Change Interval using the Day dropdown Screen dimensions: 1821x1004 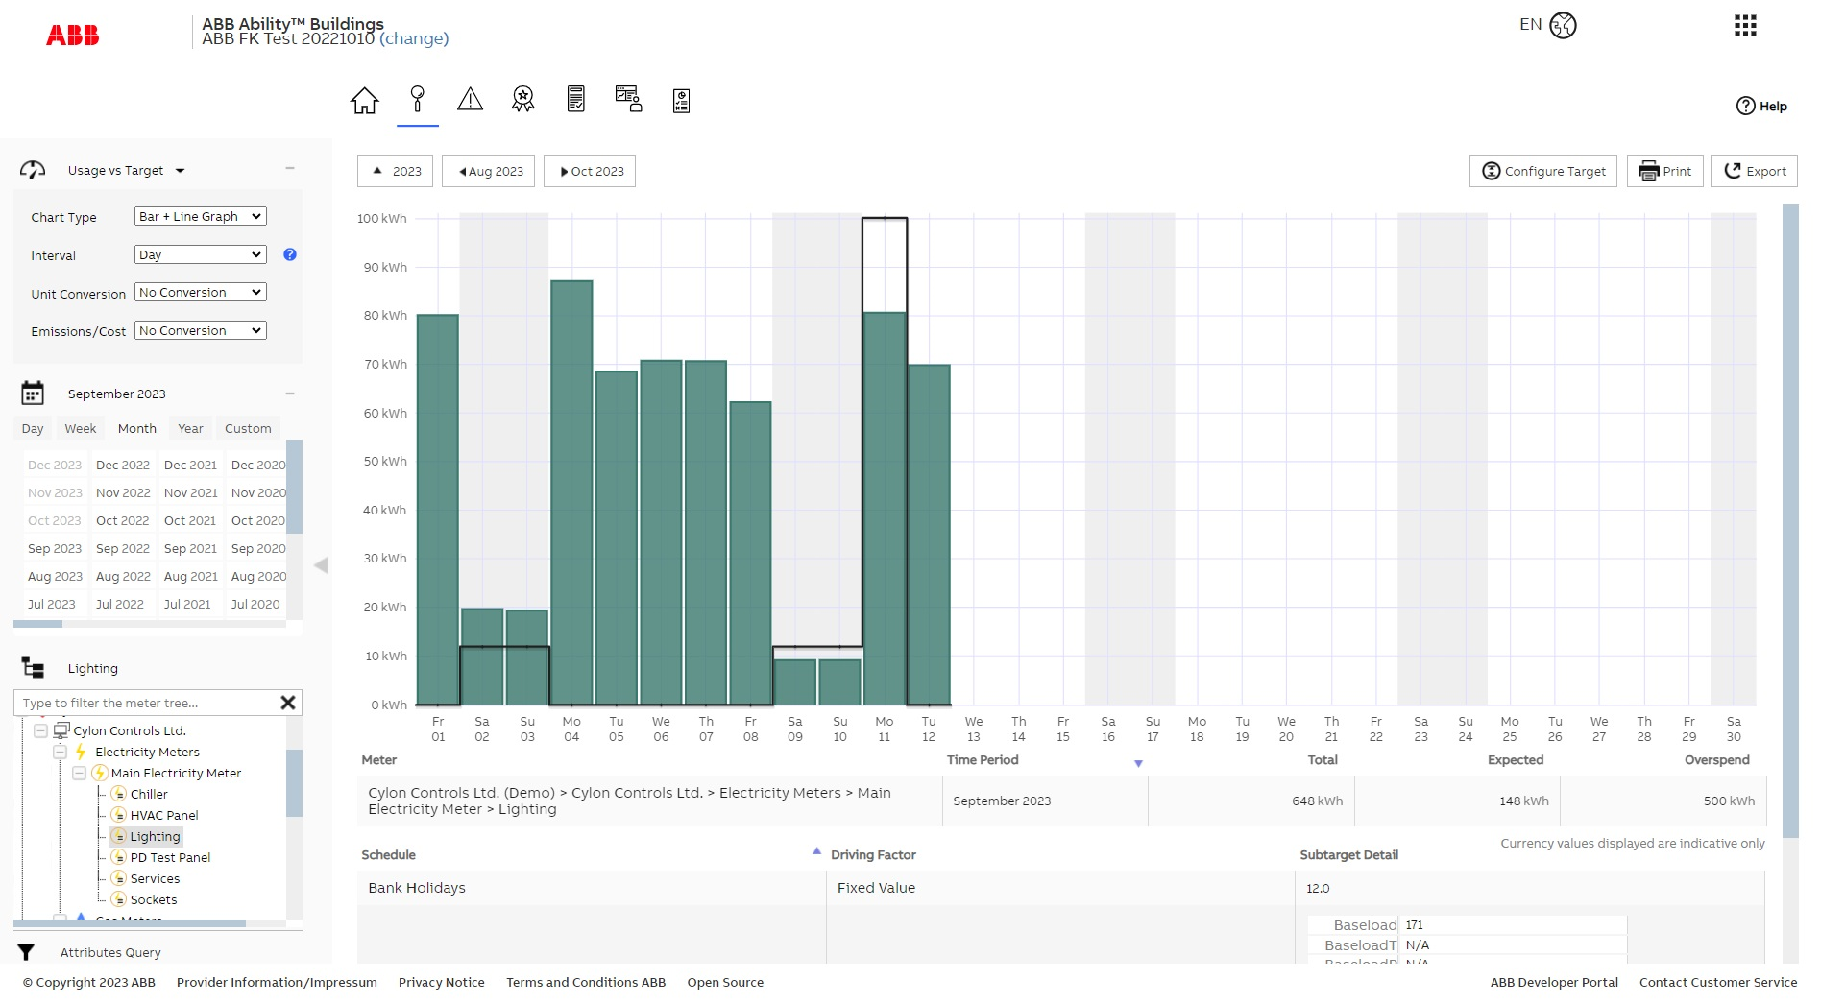pyautogui.click(x=199, y=253)
